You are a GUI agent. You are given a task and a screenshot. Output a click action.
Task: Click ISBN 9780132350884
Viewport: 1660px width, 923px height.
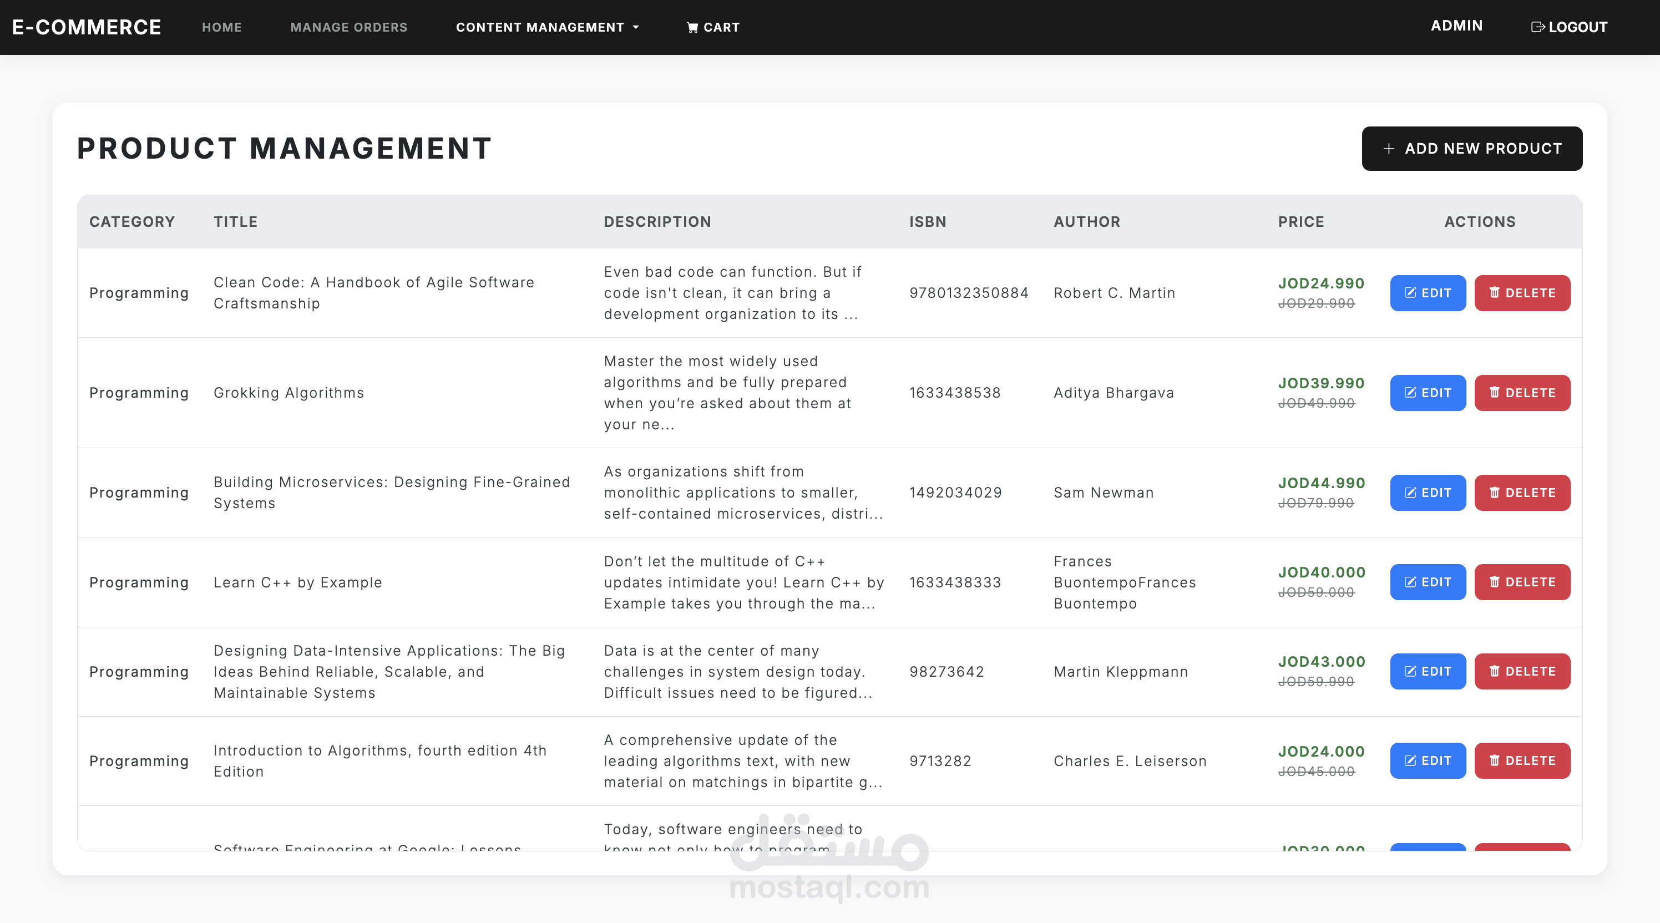point(969,293)
